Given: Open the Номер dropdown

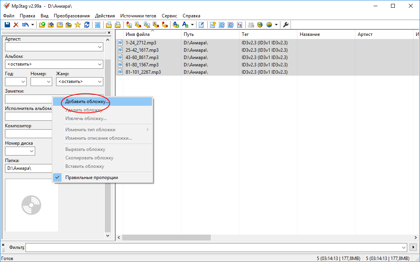Looking at the screenshot, I should point(49,81).
